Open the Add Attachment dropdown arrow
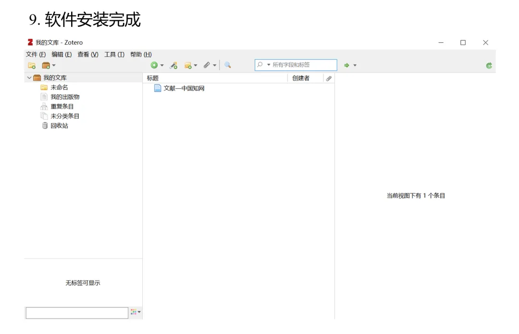Viewport: 519px width, 334px height. (215, 65)
